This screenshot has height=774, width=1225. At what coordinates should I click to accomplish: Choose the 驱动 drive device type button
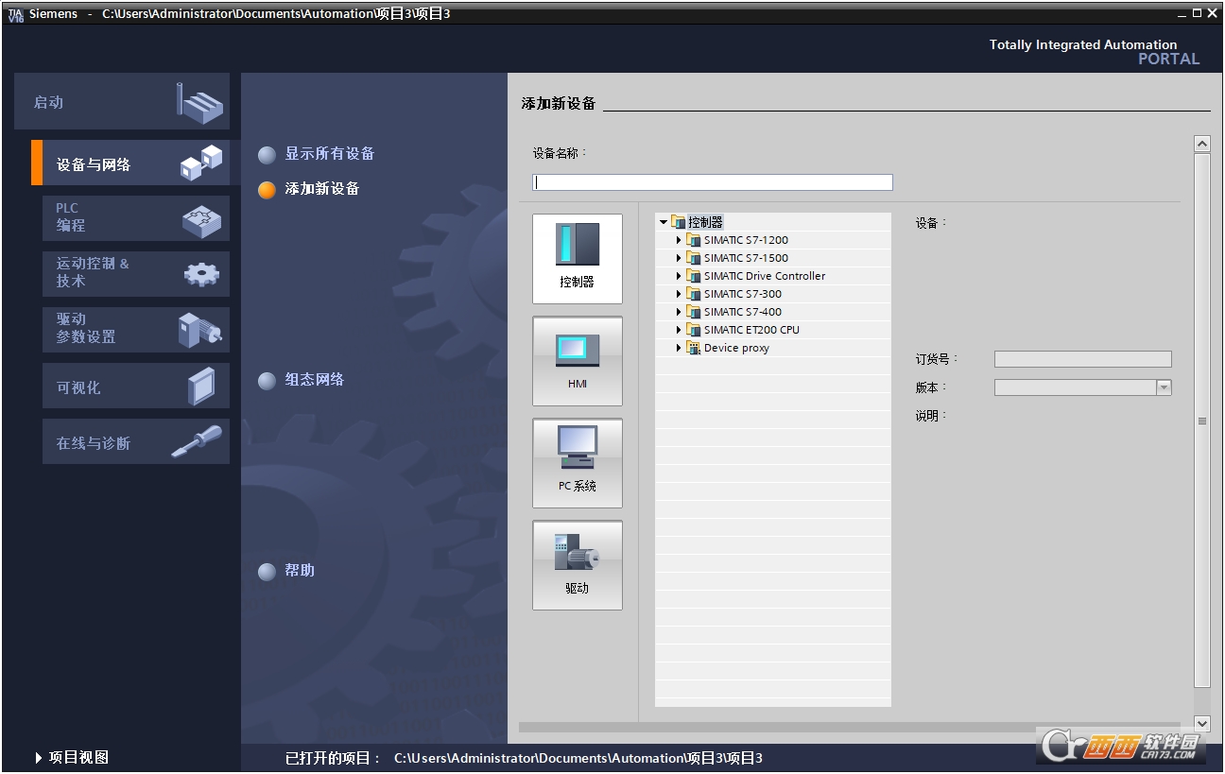pos(578,565)
